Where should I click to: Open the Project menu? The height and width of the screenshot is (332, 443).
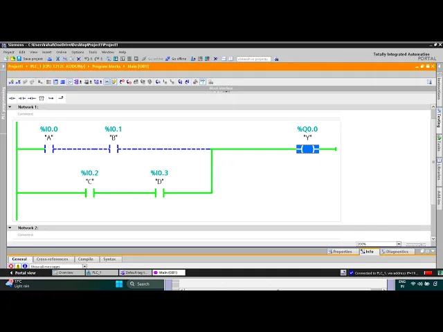click(x=8, y=53)
